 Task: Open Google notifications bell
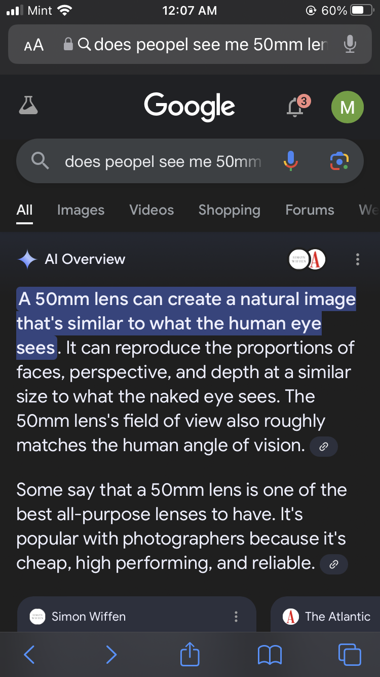click(295, 107)
